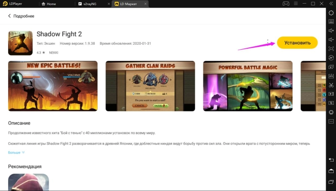Switch to the v2rayNG tab

(87, 4)
